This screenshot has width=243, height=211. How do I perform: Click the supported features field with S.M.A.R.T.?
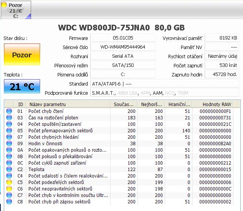coord(165,93)
